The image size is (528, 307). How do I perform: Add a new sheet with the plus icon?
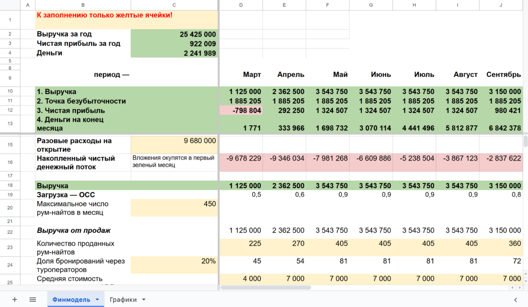pos(15,300)
